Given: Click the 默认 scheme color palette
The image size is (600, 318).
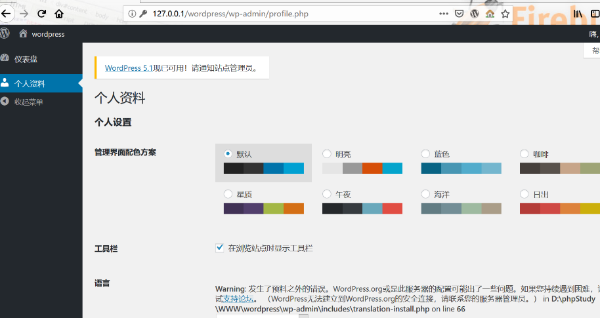Looking at the screenshot, I should coord(264,168).
